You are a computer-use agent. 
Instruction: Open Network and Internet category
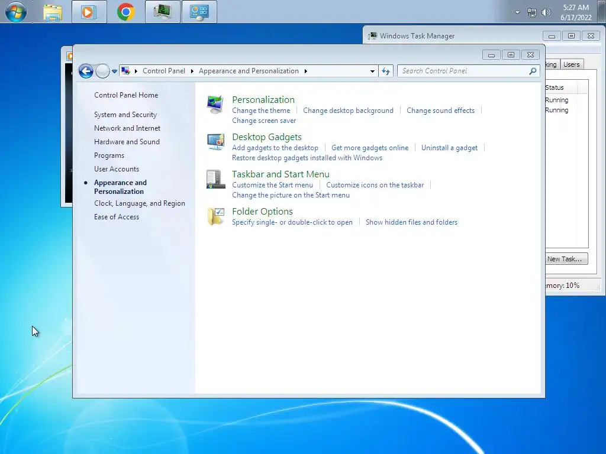click(x=127, y=128)
